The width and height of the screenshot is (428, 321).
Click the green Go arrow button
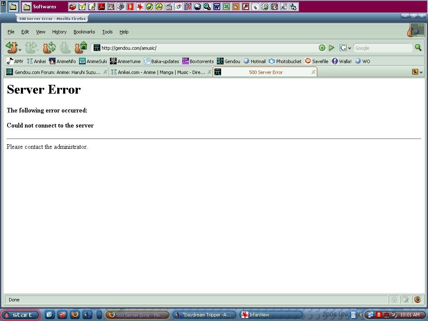(x=331, y=48)
